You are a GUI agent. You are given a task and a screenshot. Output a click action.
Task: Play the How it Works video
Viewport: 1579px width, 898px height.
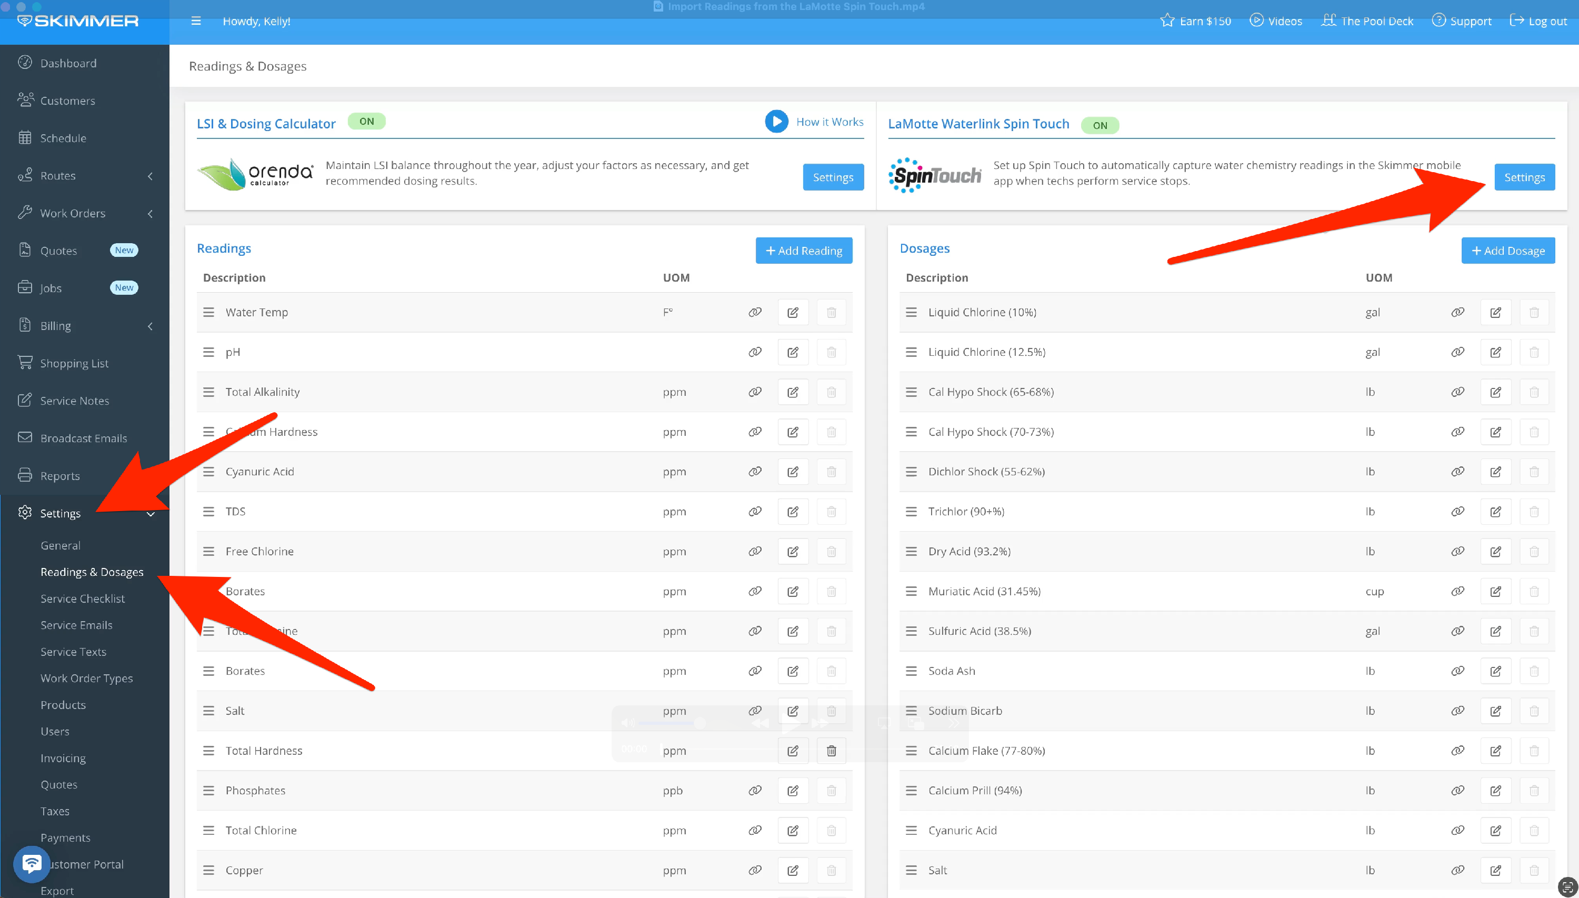(776, 122)
